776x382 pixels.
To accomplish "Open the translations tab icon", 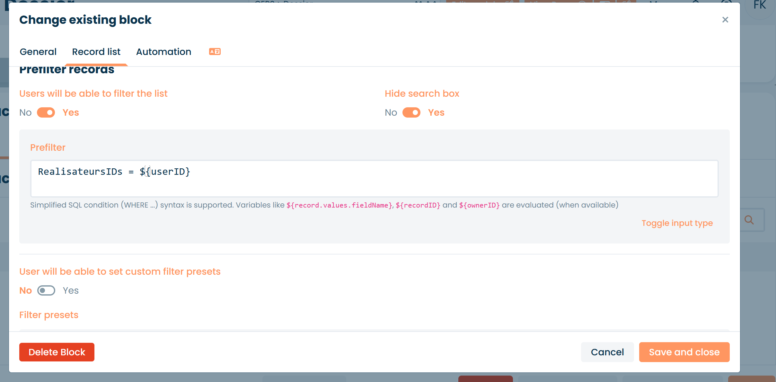I will click(215, 52).
